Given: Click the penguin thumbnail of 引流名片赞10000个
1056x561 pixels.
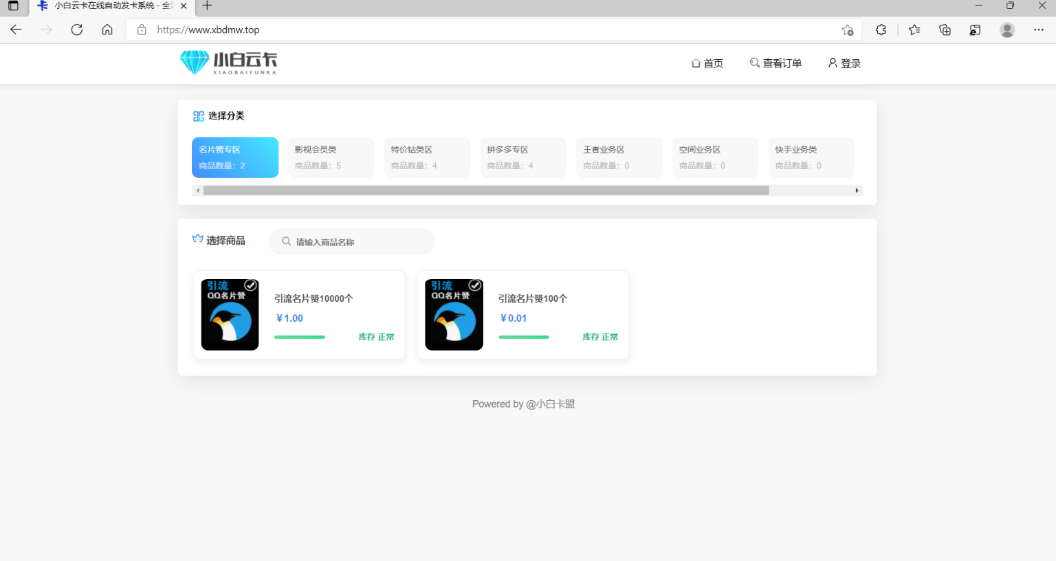Looking at the screenshot, I should [230, 315].
